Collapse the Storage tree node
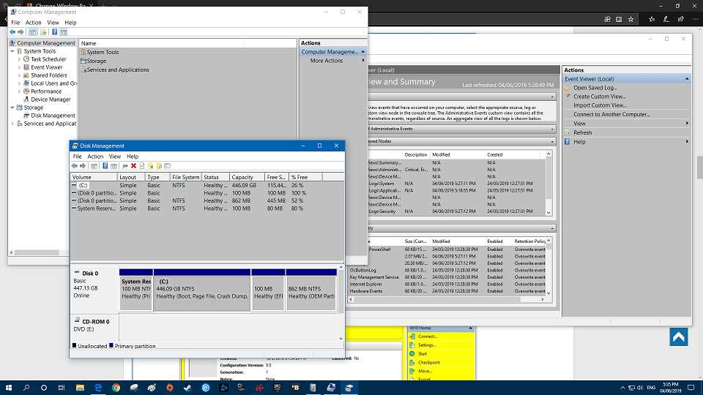This screenshot has width=703, height=395. [12, 108]
